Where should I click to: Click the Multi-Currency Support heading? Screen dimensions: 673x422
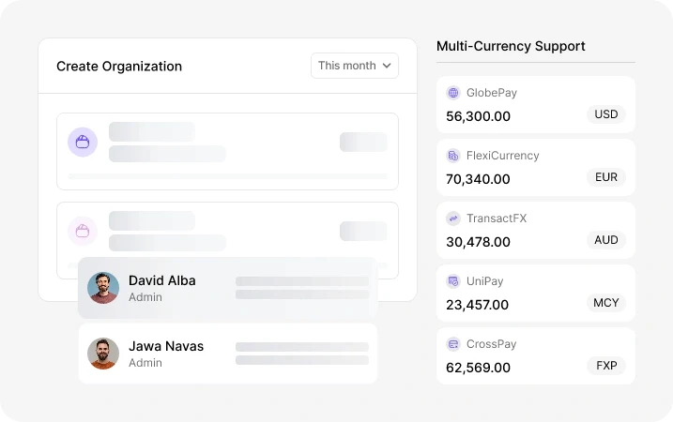click(511, 46)
